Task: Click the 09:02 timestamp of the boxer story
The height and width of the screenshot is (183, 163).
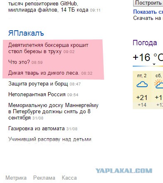Action: 69,52
